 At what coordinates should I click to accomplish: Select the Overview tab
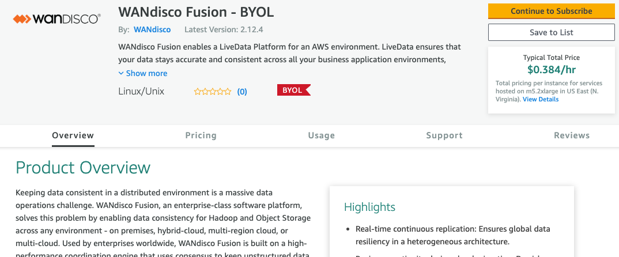click(x=73, y=135)
